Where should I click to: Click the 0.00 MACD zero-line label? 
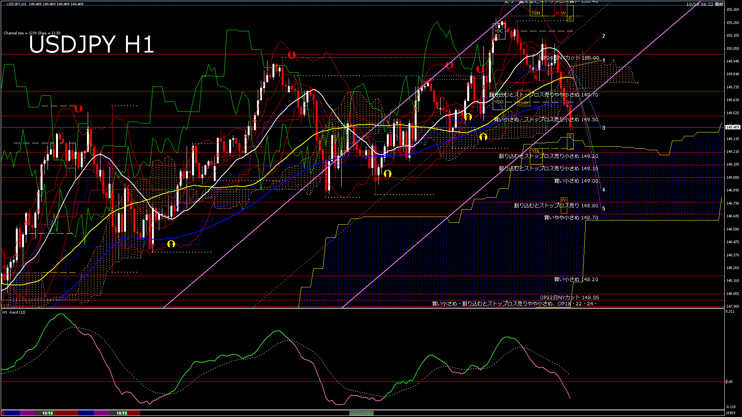(x=729, y=382)
